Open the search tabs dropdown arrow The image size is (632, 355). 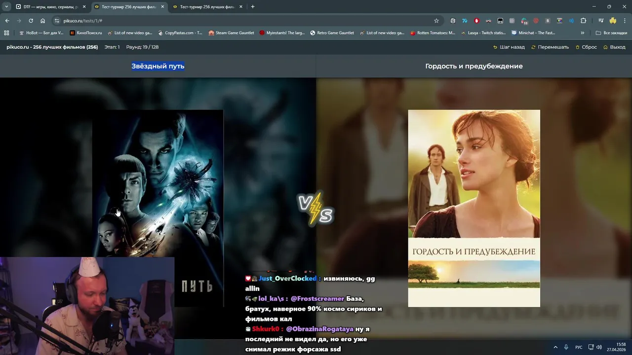click(x=6, y=7)
